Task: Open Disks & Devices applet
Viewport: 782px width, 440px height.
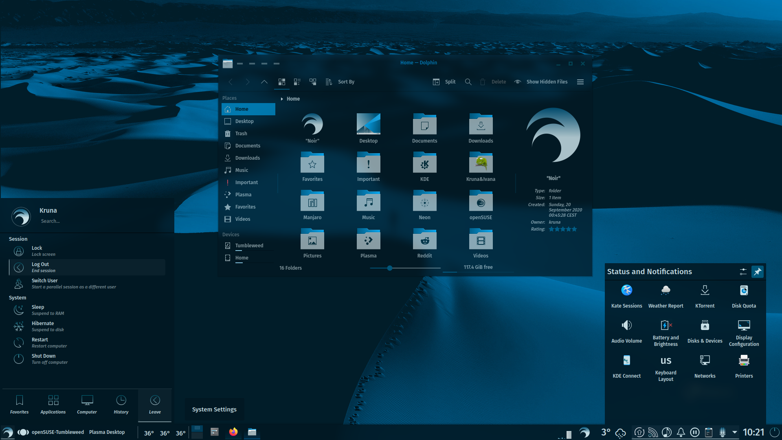Action: (x=705, y=332)
